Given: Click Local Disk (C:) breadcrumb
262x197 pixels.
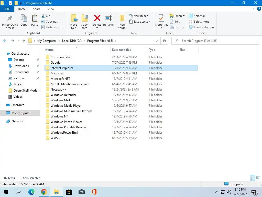Looking at the screenshot, I should pos(72,41).
